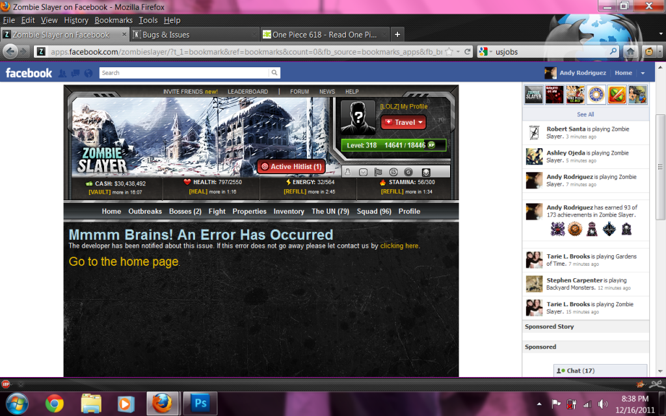
Task: Click the Level 318 XP progress bar
Action: click(x=393, y=145)
